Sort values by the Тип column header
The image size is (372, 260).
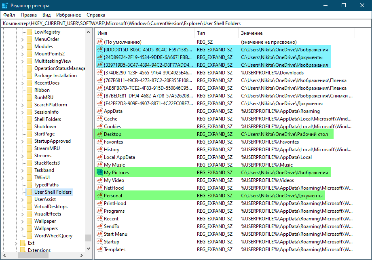(216, 33)
